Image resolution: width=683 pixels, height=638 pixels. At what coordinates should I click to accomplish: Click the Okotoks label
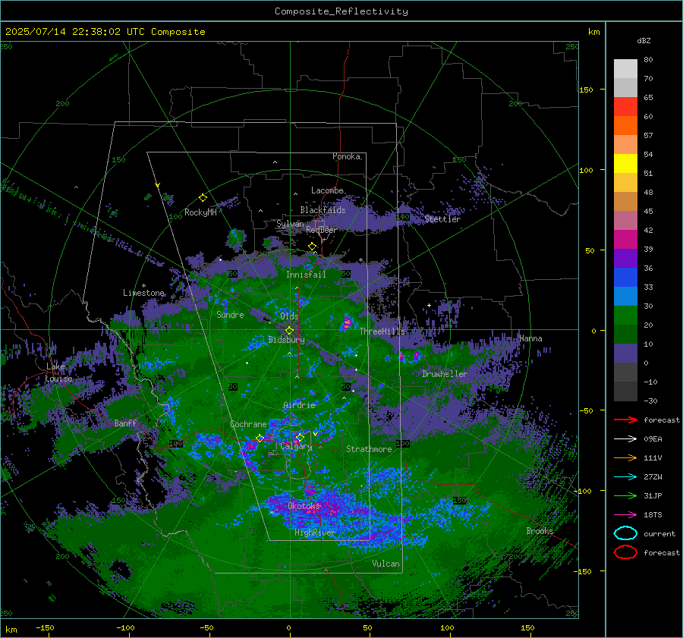(x=304, y=506)
